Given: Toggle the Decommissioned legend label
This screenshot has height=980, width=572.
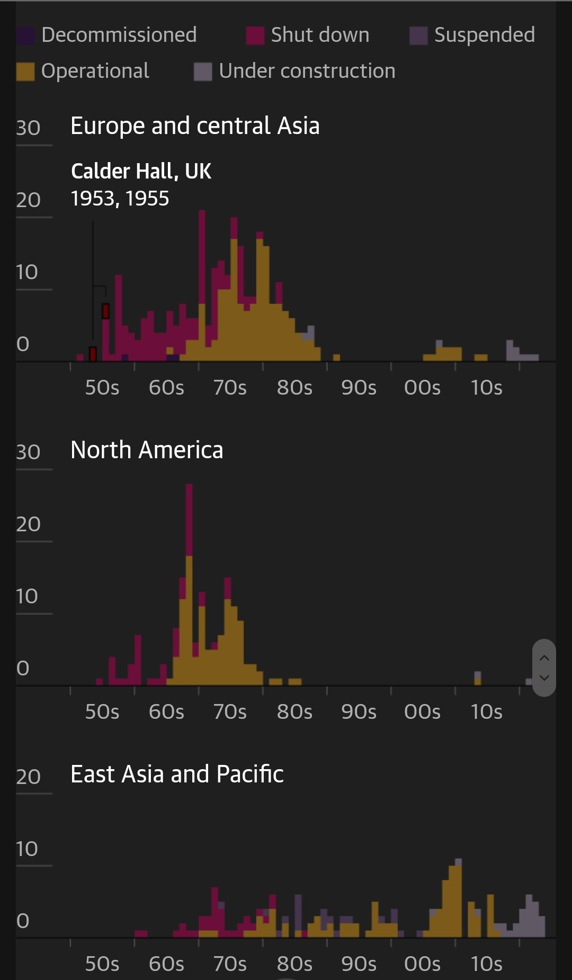Looking at the screenshot, I should point(119,35).
